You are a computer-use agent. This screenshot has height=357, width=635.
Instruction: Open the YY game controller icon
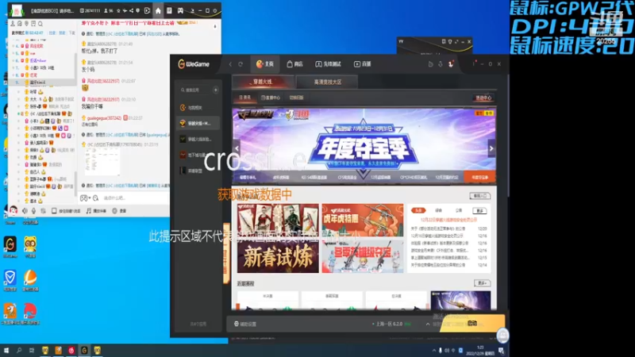180,10
